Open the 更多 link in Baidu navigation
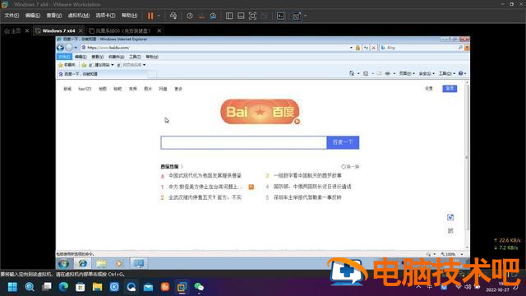 pyautogui.click(x=178, y=89)
